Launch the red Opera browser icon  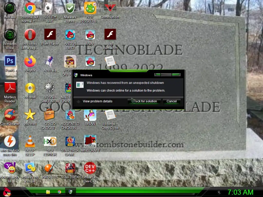pos(30,35)
